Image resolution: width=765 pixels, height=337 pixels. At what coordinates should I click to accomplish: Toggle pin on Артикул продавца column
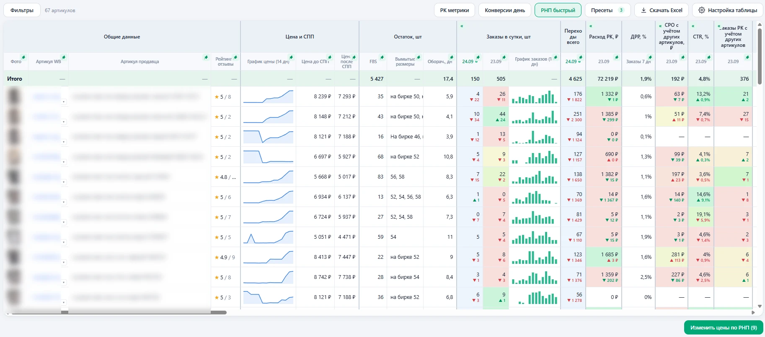click(206, 57)
